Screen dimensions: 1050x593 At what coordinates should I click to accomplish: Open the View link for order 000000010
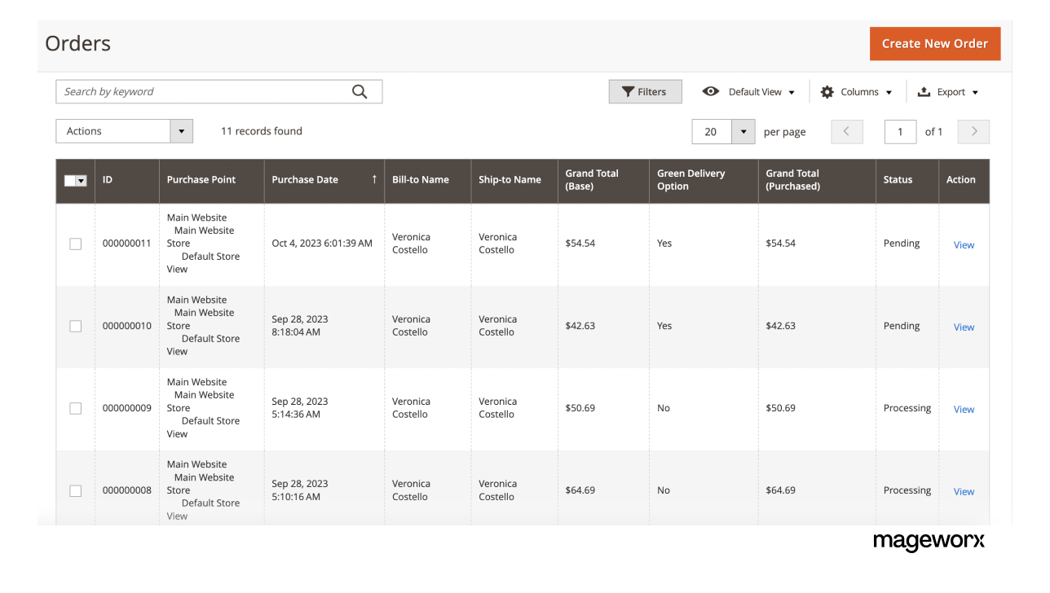tap(964, 327)
